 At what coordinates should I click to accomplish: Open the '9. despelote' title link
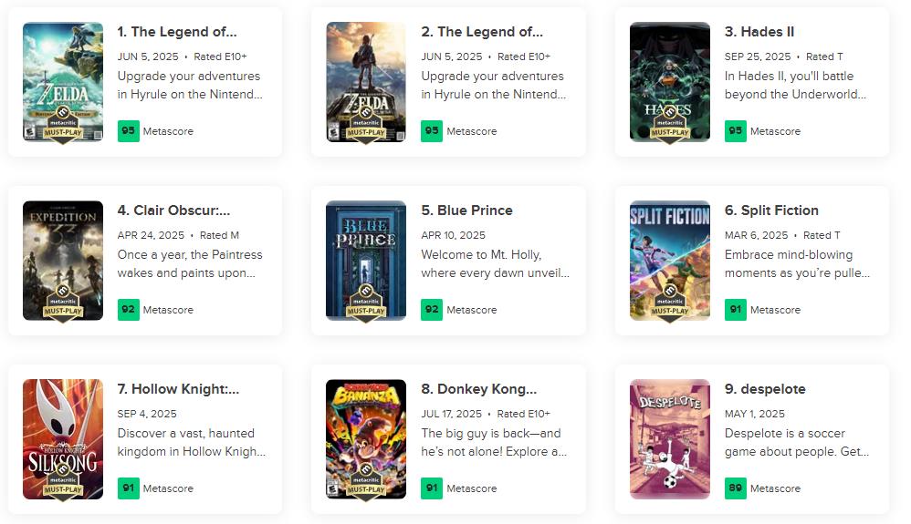pos(765,389)
